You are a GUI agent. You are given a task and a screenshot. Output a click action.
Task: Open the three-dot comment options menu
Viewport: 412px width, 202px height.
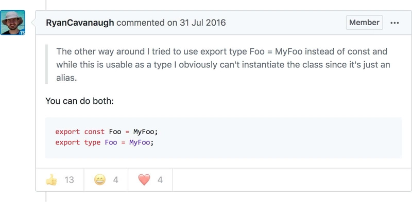(394, 23)
